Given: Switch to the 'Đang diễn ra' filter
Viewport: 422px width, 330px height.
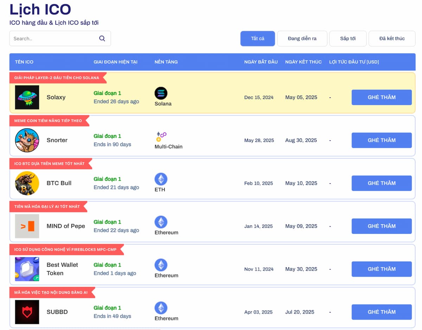Looking at the screenshot, I should pyautogui.click(x=302, y=38).
